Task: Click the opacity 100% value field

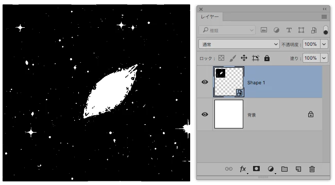Action: (x=311, y=44)
